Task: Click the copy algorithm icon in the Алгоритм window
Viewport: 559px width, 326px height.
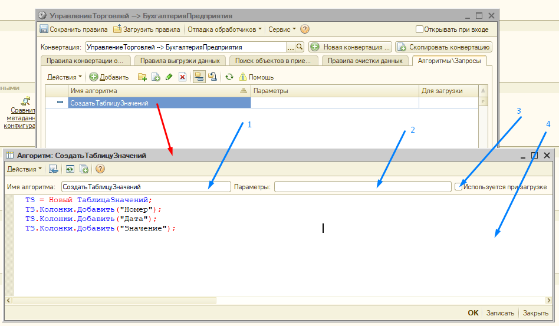Action: coord(84,169)
